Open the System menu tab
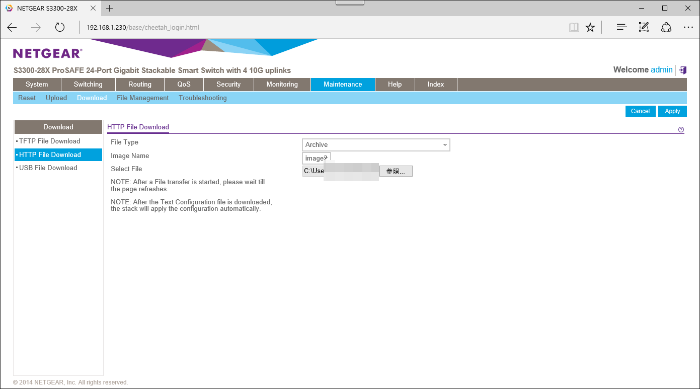The height and width of the screenshot is (389, 700). tap(37, 85)
